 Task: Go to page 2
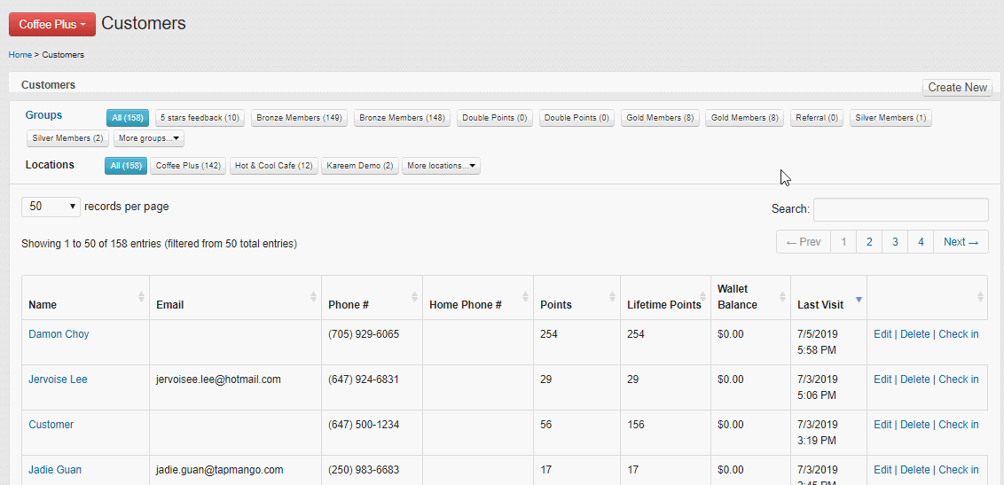[x=869, y=242]
